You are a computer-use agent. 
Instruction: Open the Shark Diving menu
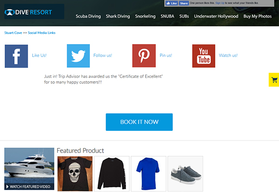[118, 16]
